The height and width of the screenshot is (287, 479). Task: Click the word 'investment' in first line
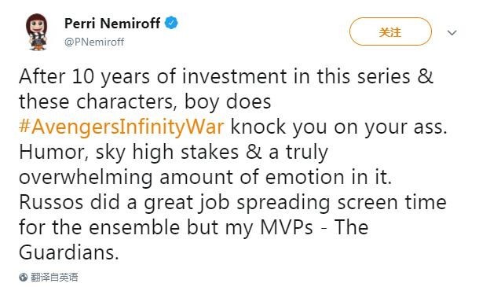pos(234,76)
